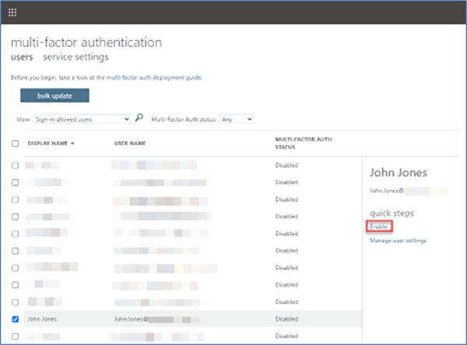Tick the select-all checkbox in table header
This screenshot has height=345, width=467.
point(16,143)
